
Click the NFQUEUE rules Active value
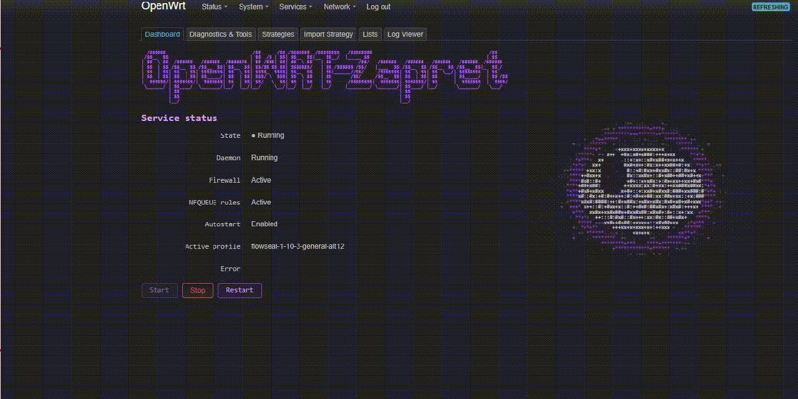coord(261,202)
